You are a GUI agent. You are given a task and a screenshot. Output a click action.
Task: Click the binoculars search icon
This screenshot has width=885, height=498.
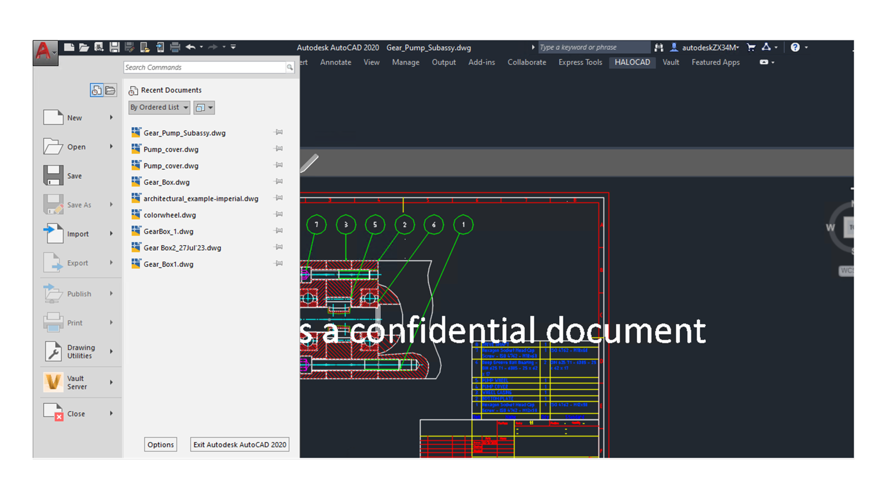click(659, 48)
